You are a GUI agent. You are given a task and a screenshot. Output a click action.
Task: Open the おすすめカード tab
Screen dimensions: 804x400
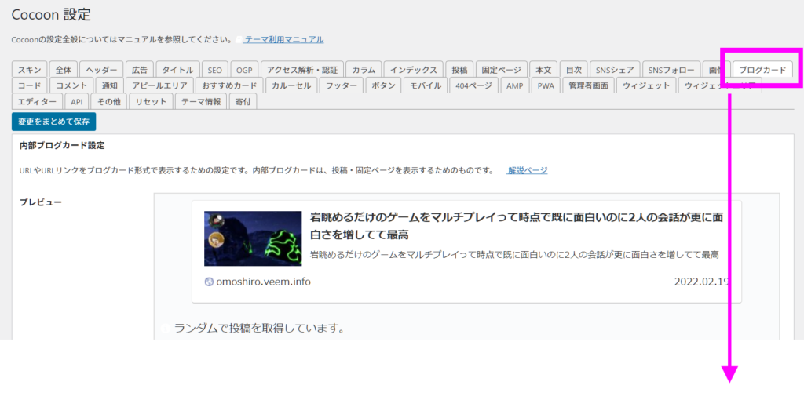point(228,85)
